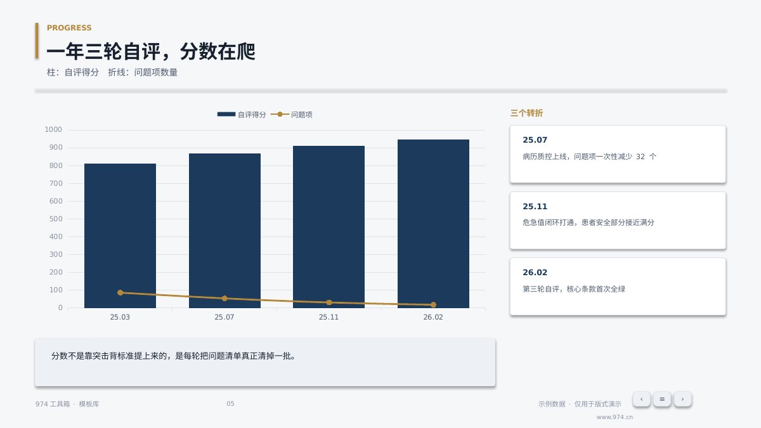Screen dimensions: 761x428
Task: Click the PROGRESS label
Action: click(69, 28)
